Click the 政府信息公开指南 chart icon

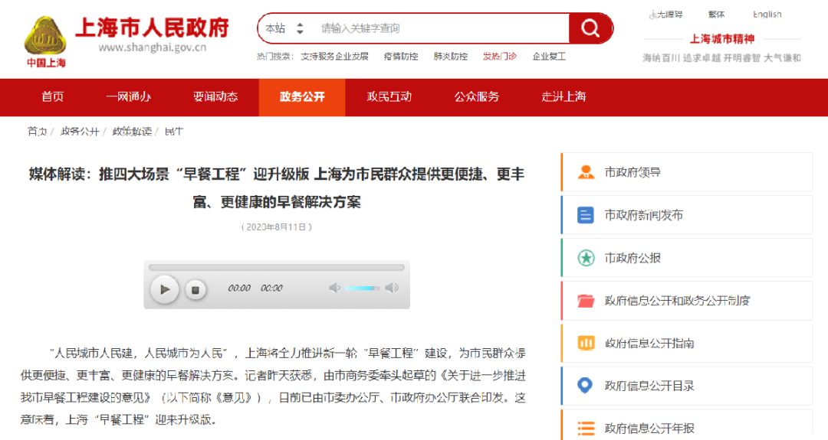tap(586, 343)
